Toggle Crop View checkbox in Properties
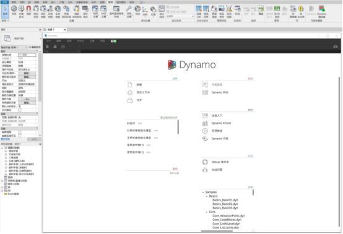Viewport: 343px width, 234px height. 20,132
